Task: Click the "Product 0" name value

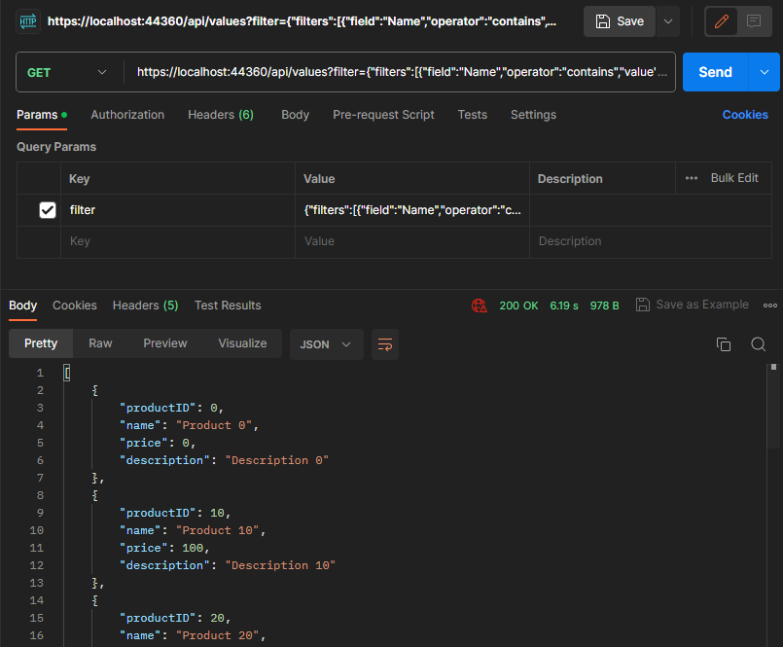Action: coord(214,426)
